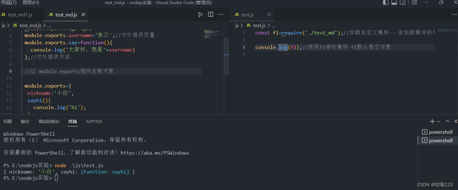Split the editor to the right

pos(210,15)
